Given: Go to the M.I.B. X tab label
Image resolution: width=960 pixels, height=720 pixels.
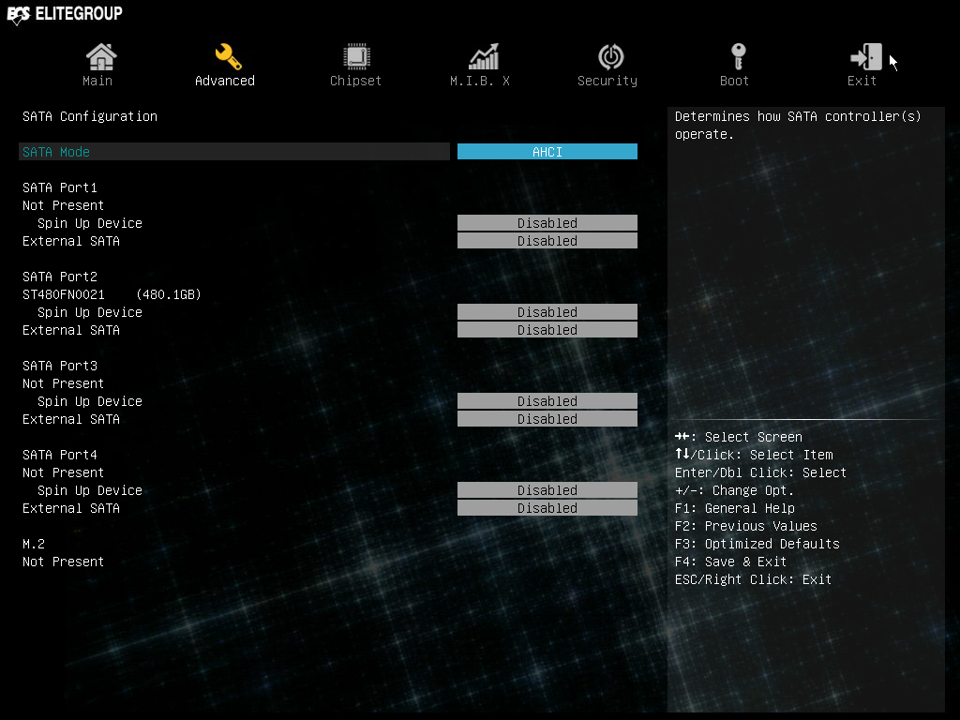Looking at the screenshot, I should [x=480, y=81].
